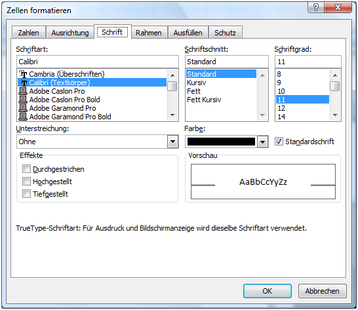Click font style list scroll down arrow
358x310 pixels.
262,115
